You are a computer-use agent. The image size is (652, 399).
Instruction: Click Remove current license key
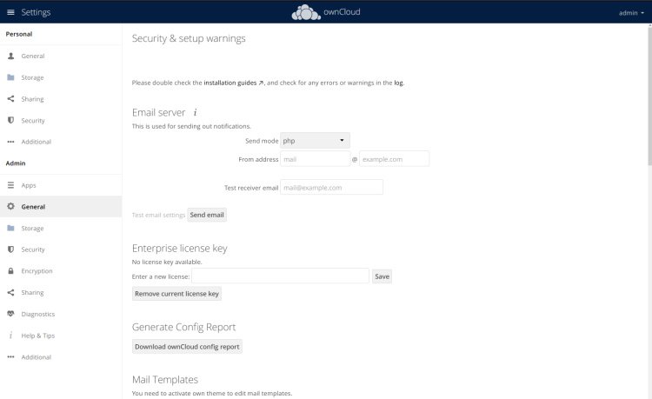pos(176,294)
